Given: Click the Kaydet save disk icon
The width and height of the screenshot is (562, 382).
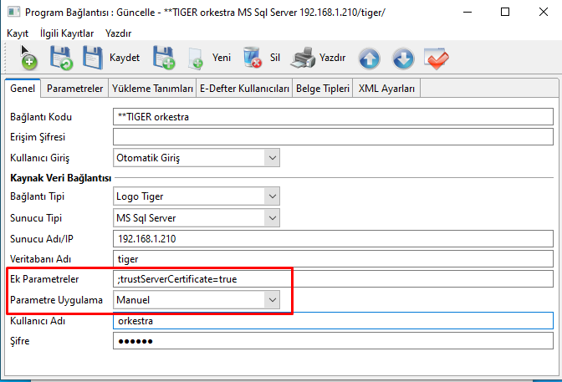Looking at the screenshot, I should [93, 58].
